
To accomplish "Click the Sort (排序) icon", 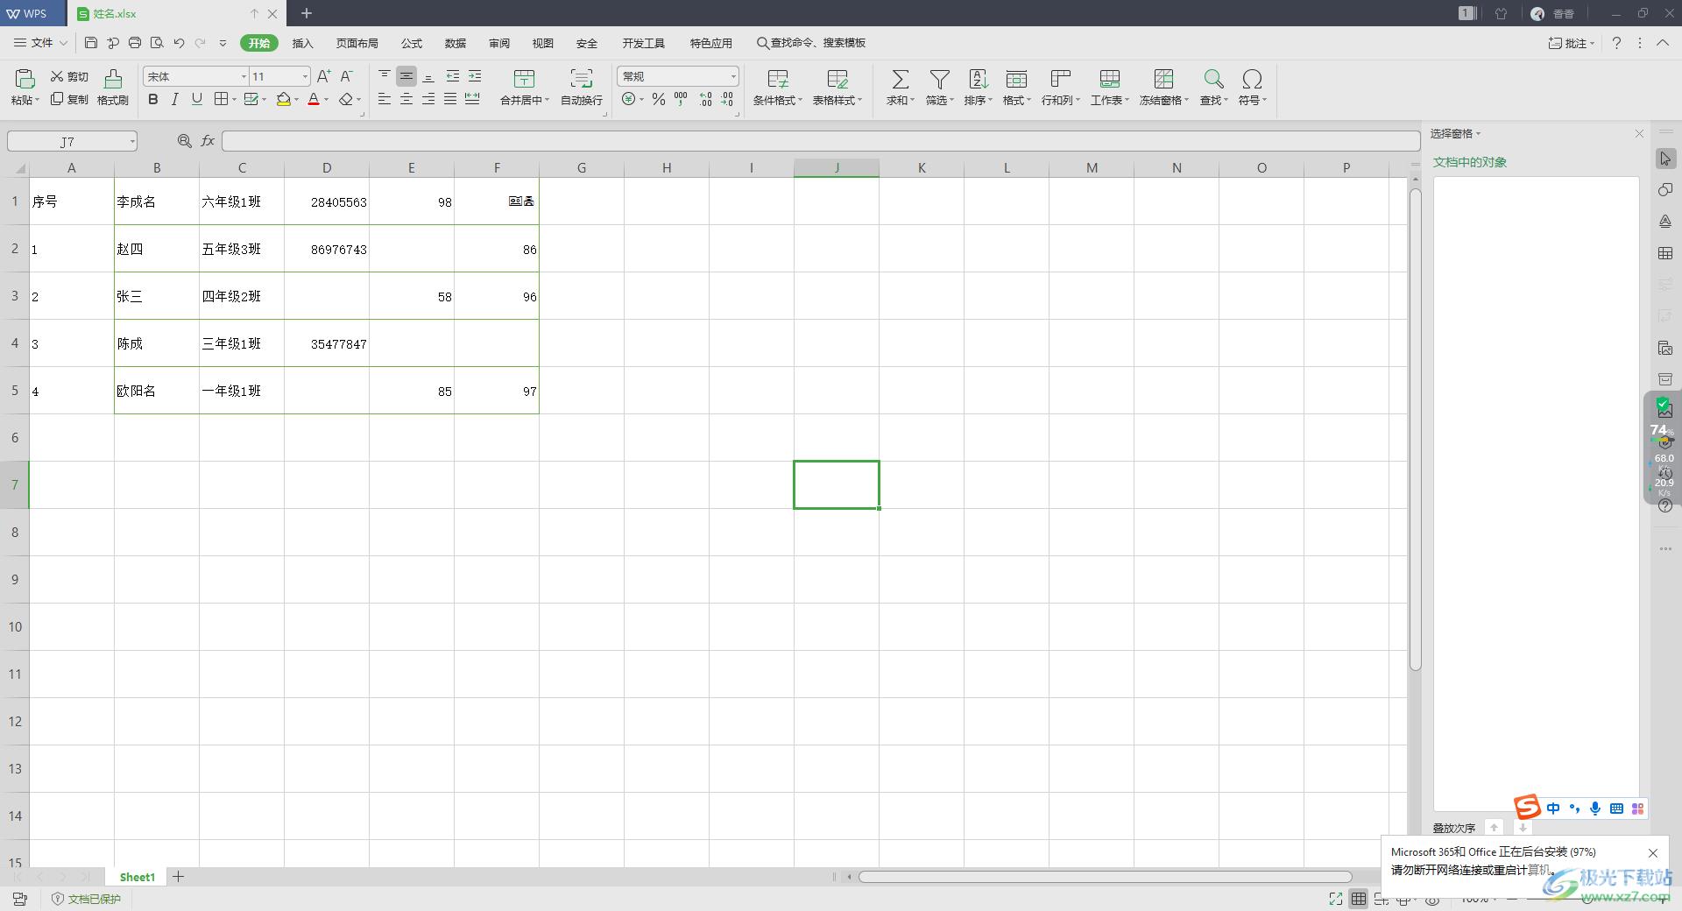I will click(978, 79).
